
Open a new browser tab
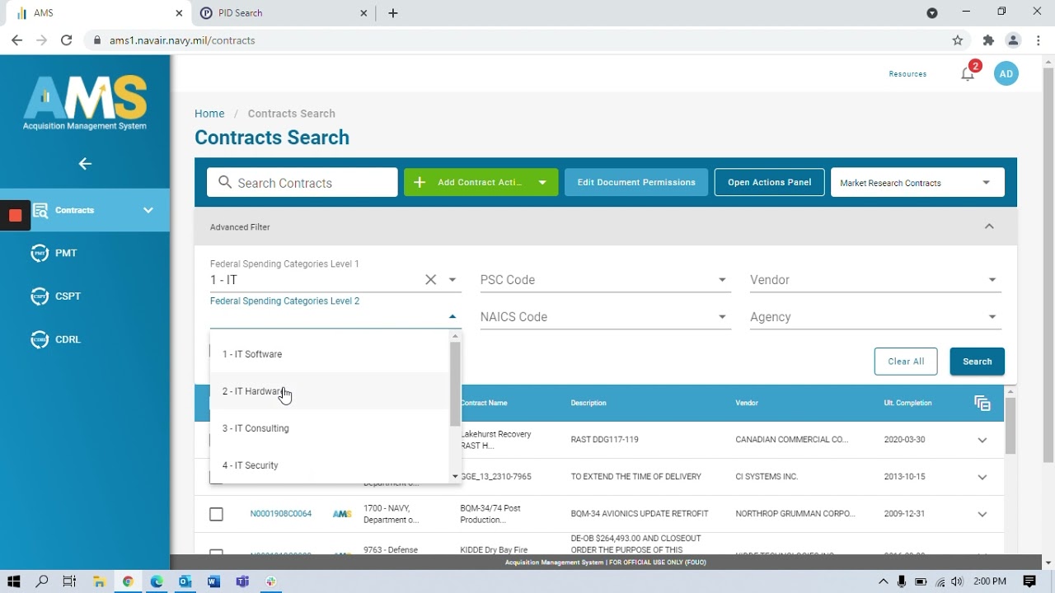click(x=393, y=13)
